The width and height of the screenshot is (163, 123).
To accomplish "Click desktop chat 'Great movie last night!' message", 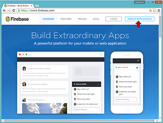I will [x=86, y=94].
